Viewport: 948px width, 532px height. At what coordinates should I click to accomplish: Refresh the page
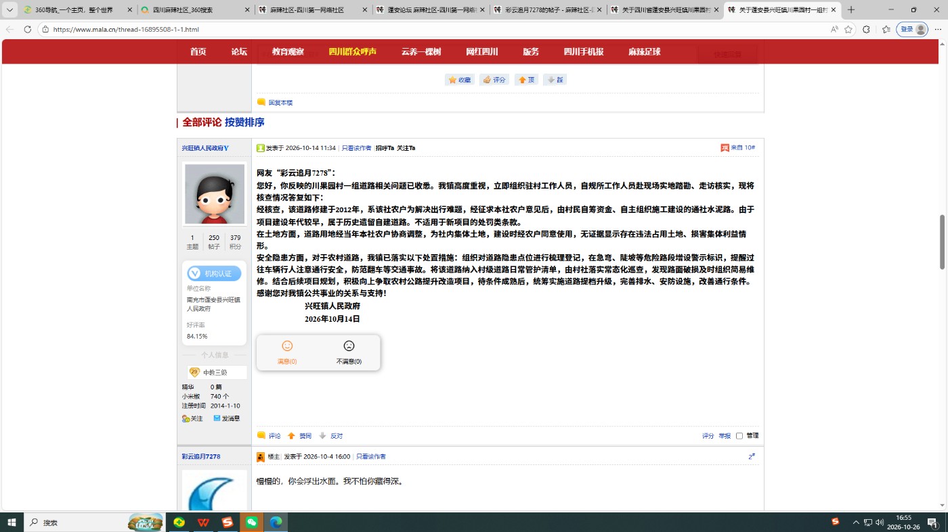pyautogui.click(x=27, y=29)
